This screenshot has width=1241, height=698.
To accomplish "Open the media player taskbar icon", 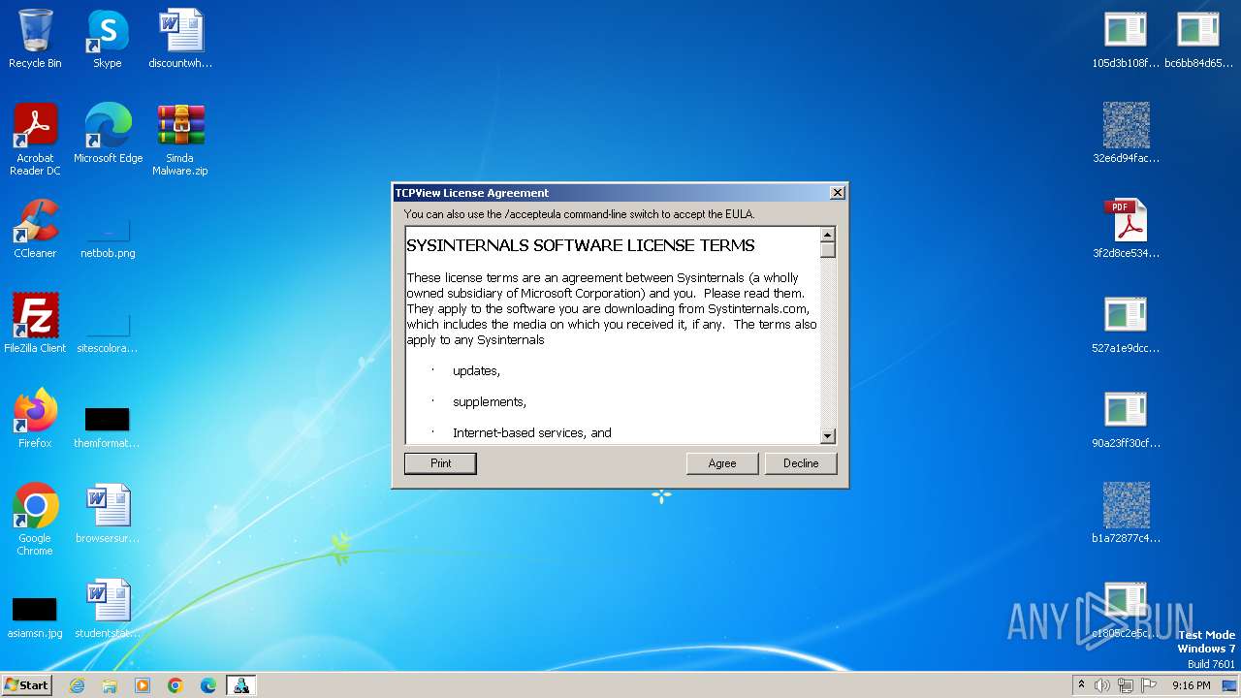I will [x=143, y=685].
